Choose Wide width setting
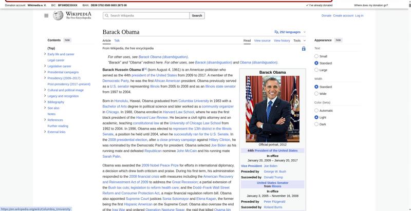The image size is (411, 211). (316, 94)
